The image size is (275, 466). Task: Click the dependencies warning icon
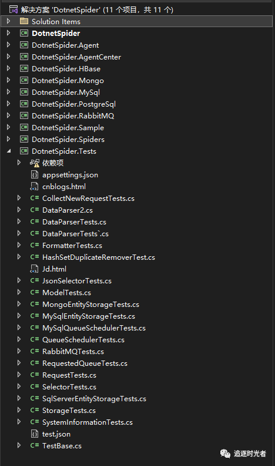(35, 163)
